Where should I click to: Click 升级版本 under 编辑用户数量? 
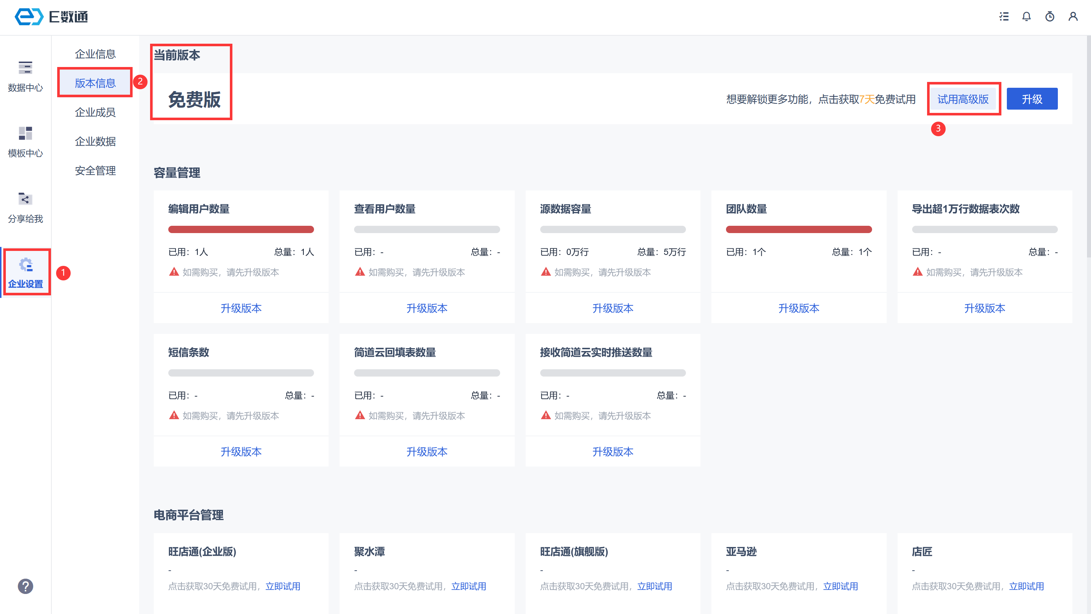[x=241, y=308]
